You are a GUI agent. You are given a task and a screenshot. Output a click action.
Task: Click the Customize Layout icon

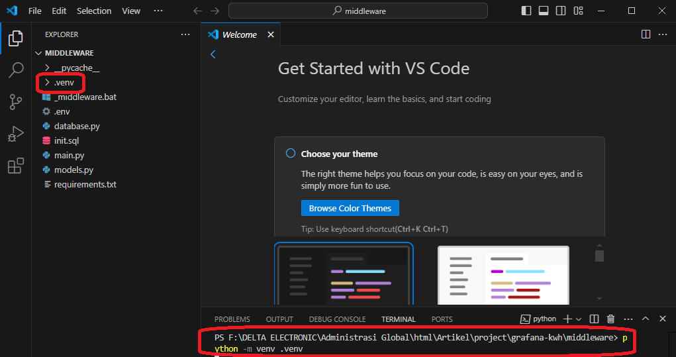[578, 11]
